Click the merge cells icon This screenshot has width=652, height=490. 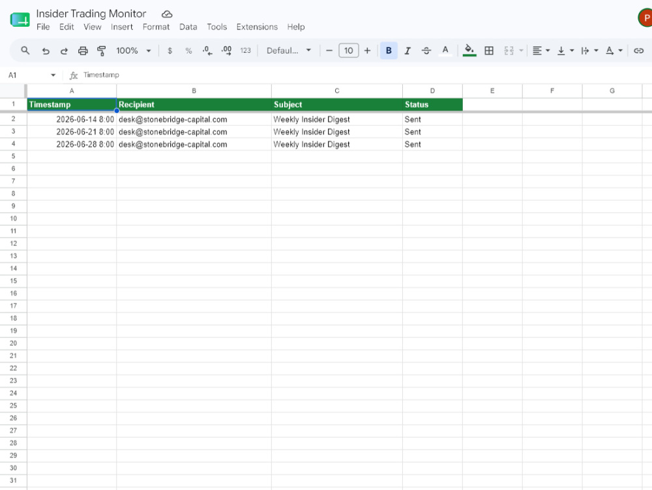click(x=509, y=51)
